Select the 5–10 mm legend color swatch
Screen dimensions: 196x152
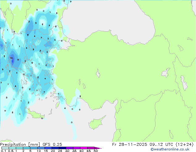tap(34, 148)
